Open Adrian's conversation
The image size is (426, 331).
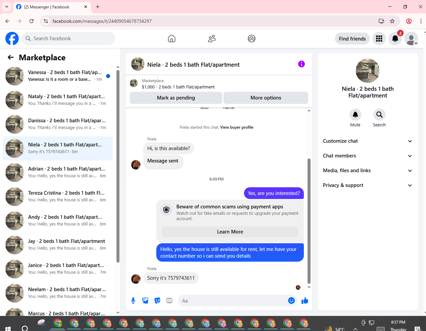(x=58, y=173)
